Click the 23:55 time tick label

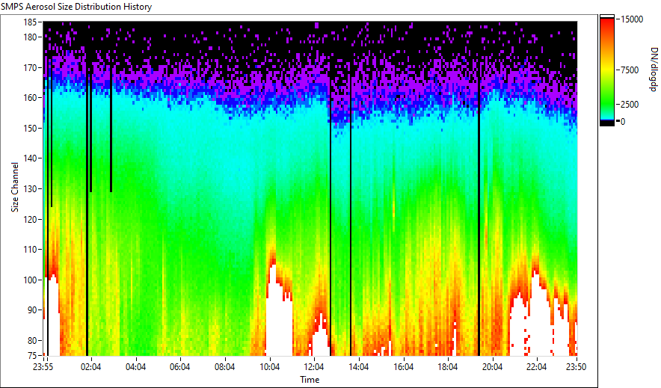coord(43,367)
